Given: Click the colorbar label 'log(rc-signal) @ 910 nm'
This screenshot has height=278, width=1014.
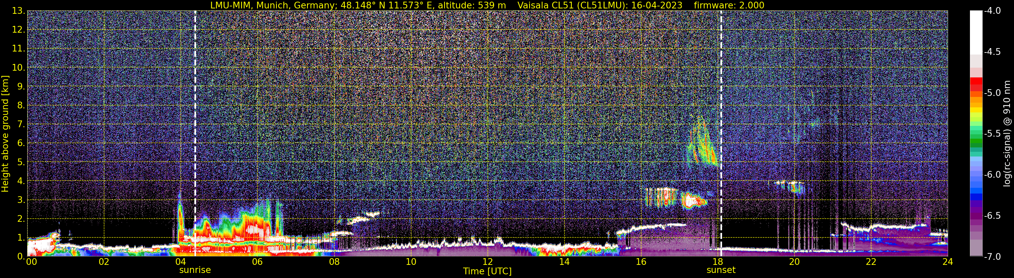Looking at the screenshot, I should [1007, 134].
